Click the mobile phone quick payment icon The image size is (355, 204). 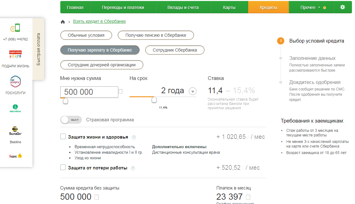click(15, 28)
